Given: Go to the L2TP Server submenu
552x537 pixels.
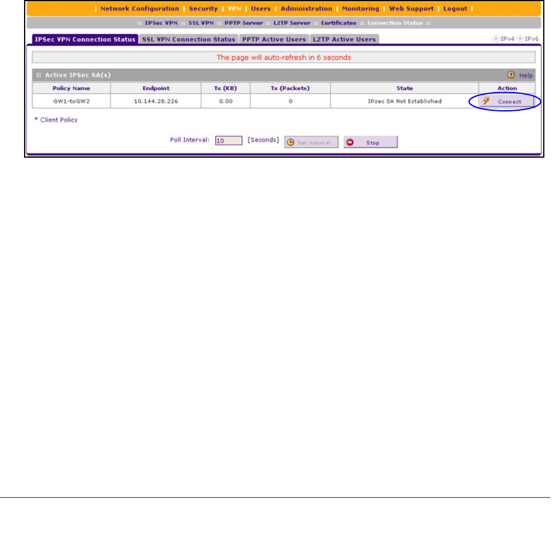Looking at the screenshot, I should 292,23.
